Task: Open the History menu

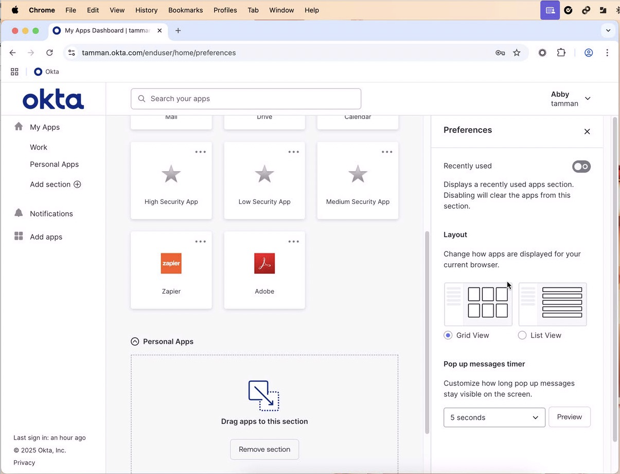Action: click(147, 10)
